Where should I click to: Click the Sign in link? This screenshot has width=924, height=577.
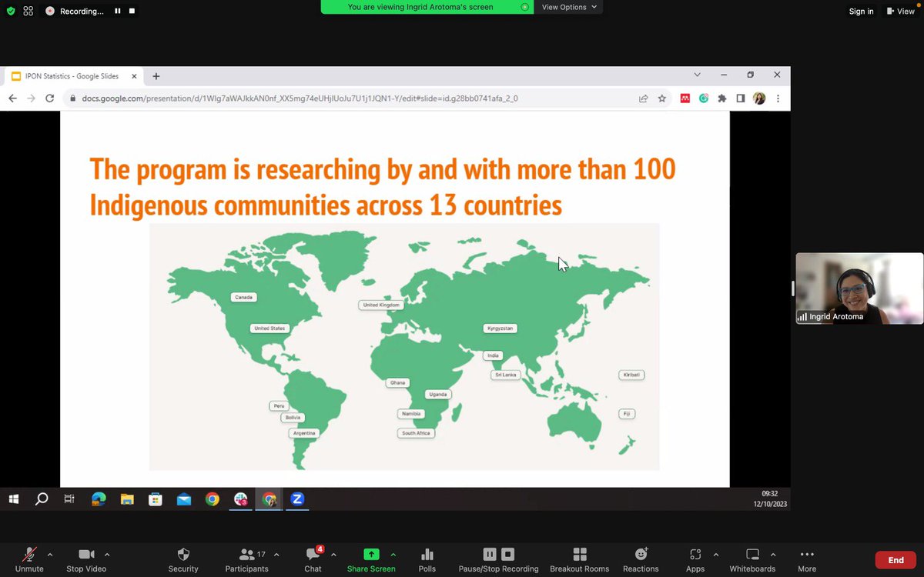pyautogui.click(x=861, y=12)
